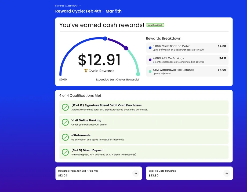Select the You Qualified! badge
Viewport: 247px width, 192px height.
[155, 25]
